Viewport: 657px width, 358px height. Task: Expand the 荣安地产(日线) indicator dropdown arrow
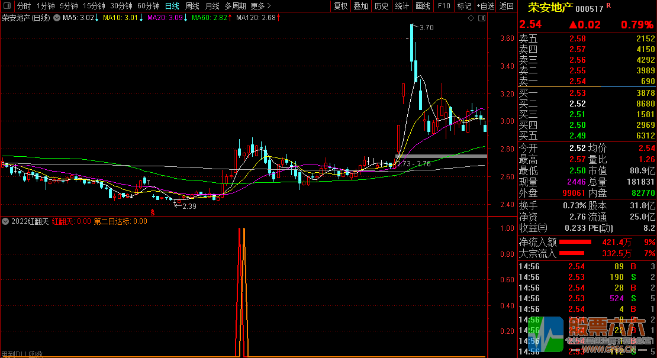(x=56, y=18)
